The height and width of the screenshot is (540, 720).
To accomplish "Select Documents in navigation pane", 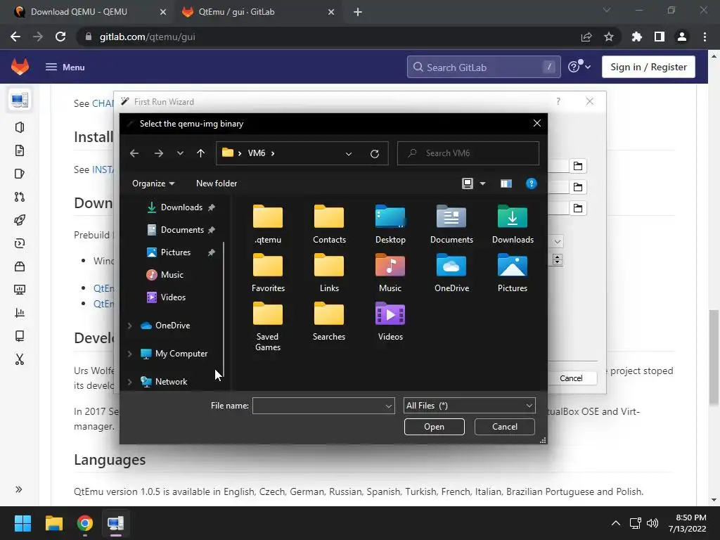I will 181,230.
